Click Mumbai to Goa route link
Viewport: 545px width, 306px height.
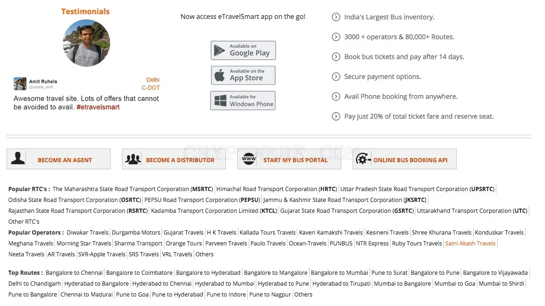pyautogui.click(x=455, y=283)
